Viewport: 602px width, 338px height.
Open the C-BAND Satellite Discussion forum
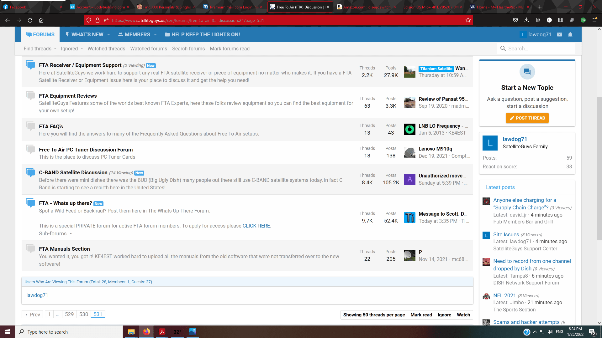pos(73,172)
